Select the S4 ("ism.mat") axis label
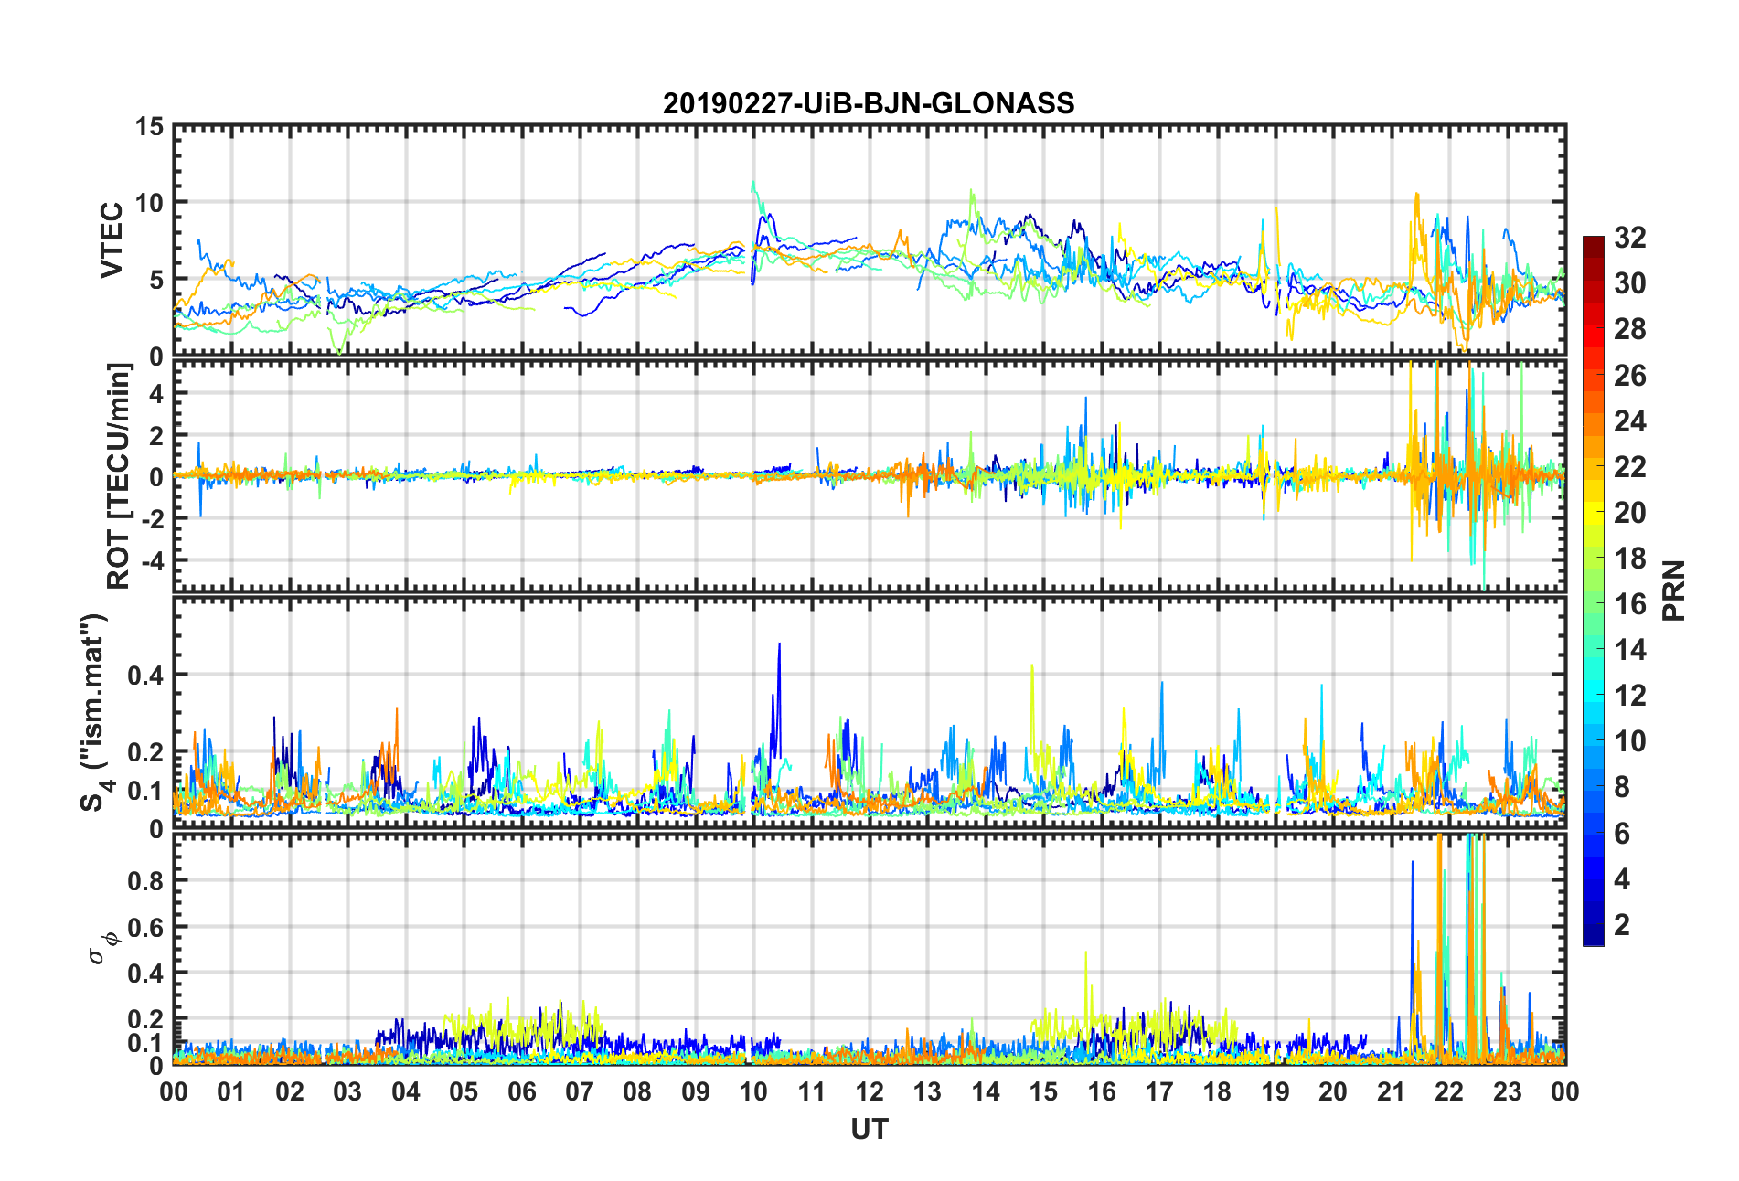 pos(94,713)
